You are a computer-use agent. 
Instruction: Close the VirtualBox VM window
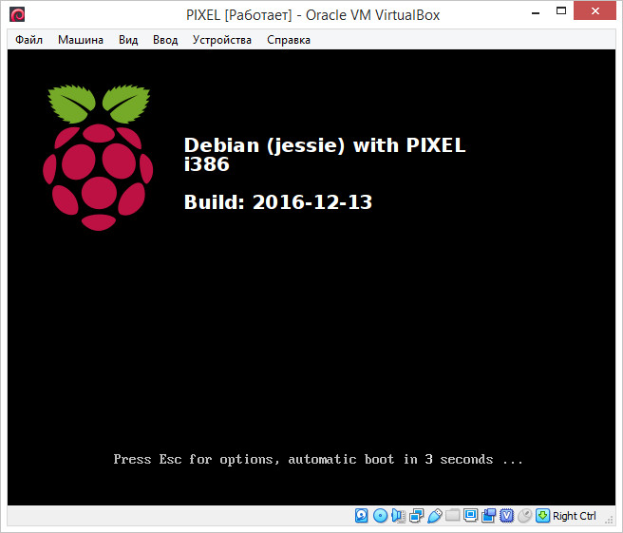point(595,11)
